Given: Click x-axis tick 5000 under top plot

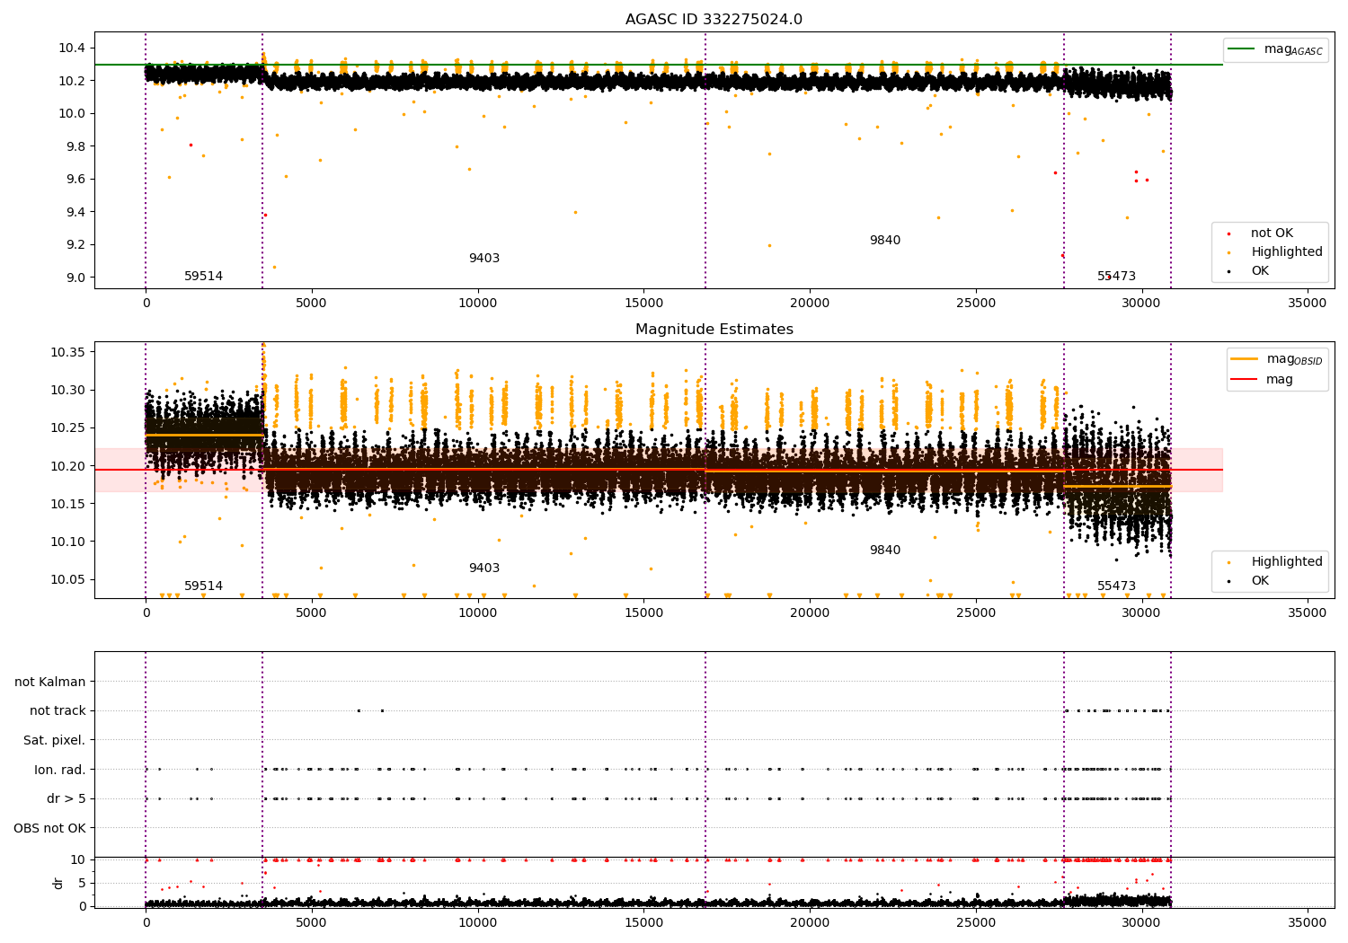Looking at the screenshot, I should (x=312, y=304).
